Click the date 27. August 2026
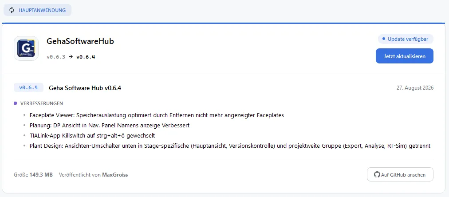The image size is (449, 197). [x=415, y=88]
